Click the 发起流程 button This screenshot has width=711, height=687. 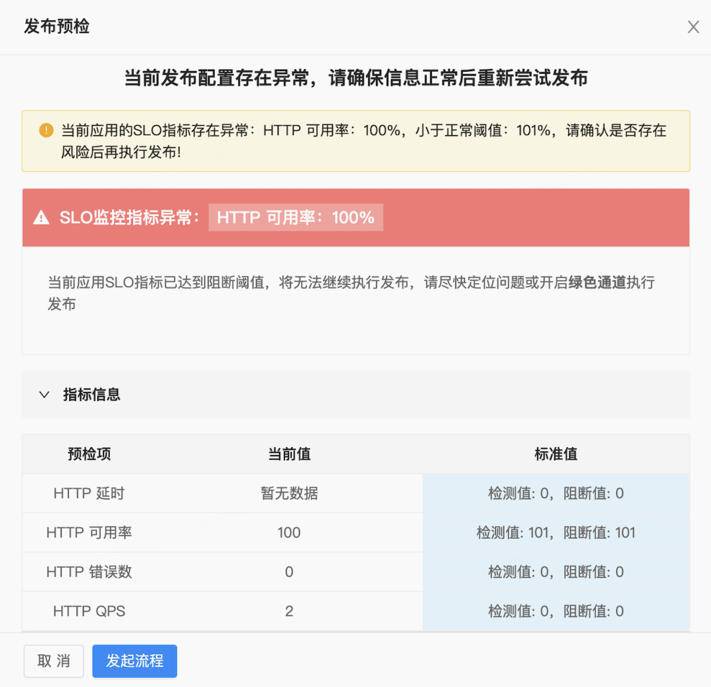[135, 661]
